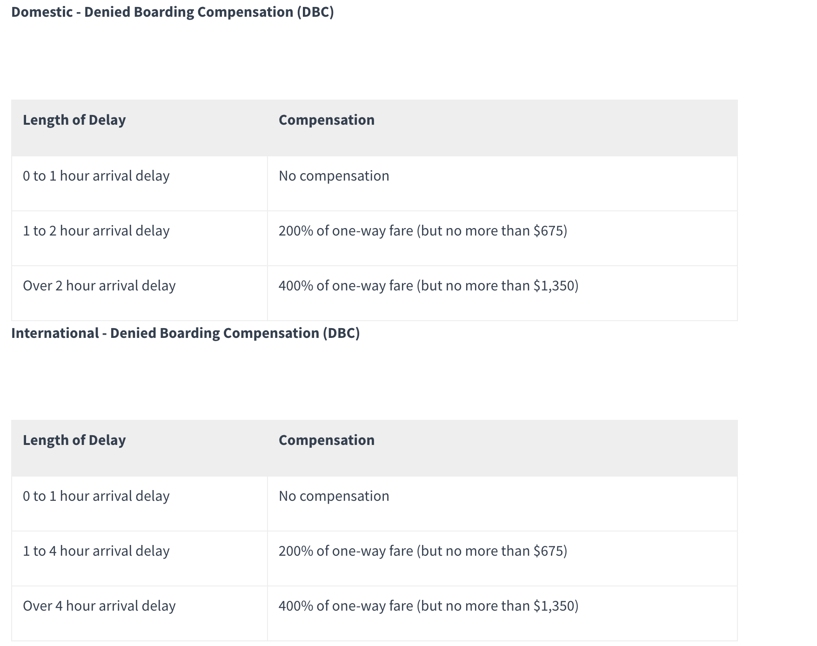The width and height of the screenshot is (817, 646).
Task: Click International 0 to 1 hour delay cell
Action: [96, 496]
